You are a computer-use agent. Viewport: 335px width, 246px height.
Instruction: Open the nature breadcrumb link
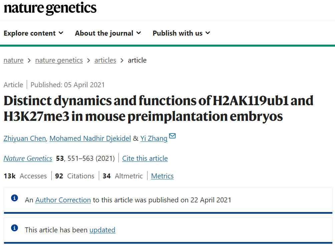pos(13,60)
